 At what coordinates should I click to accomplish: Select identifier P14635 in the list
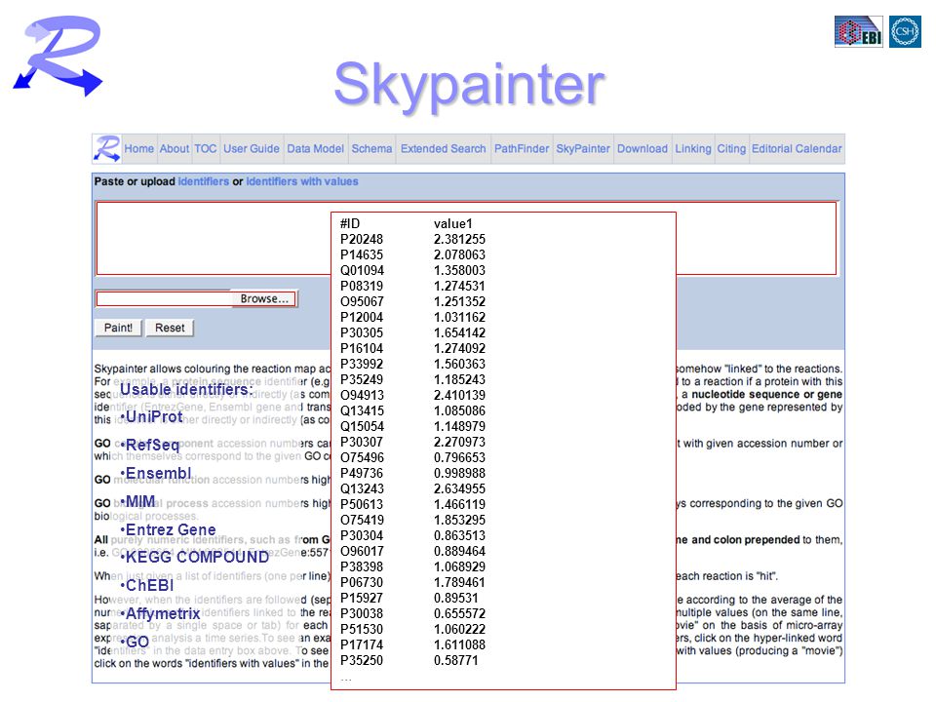pyautogui.click(x=361, y=254)
